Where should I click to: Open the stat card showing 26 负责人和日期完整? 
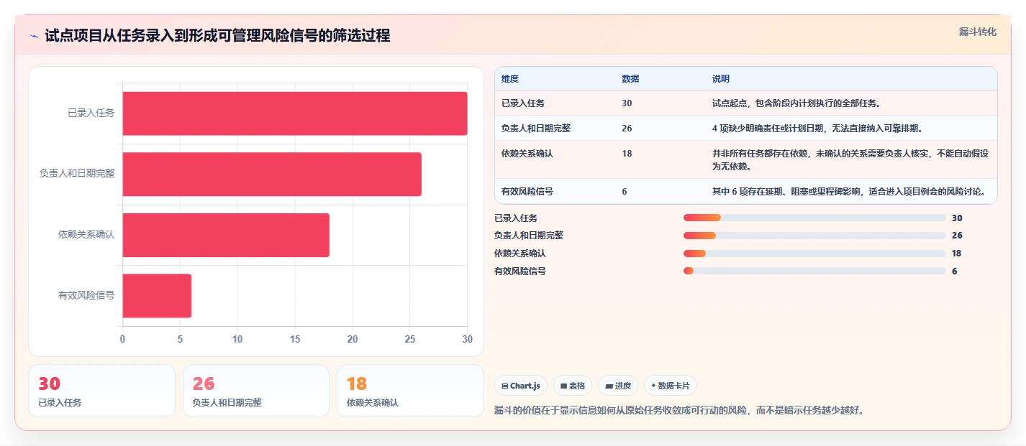256,391
